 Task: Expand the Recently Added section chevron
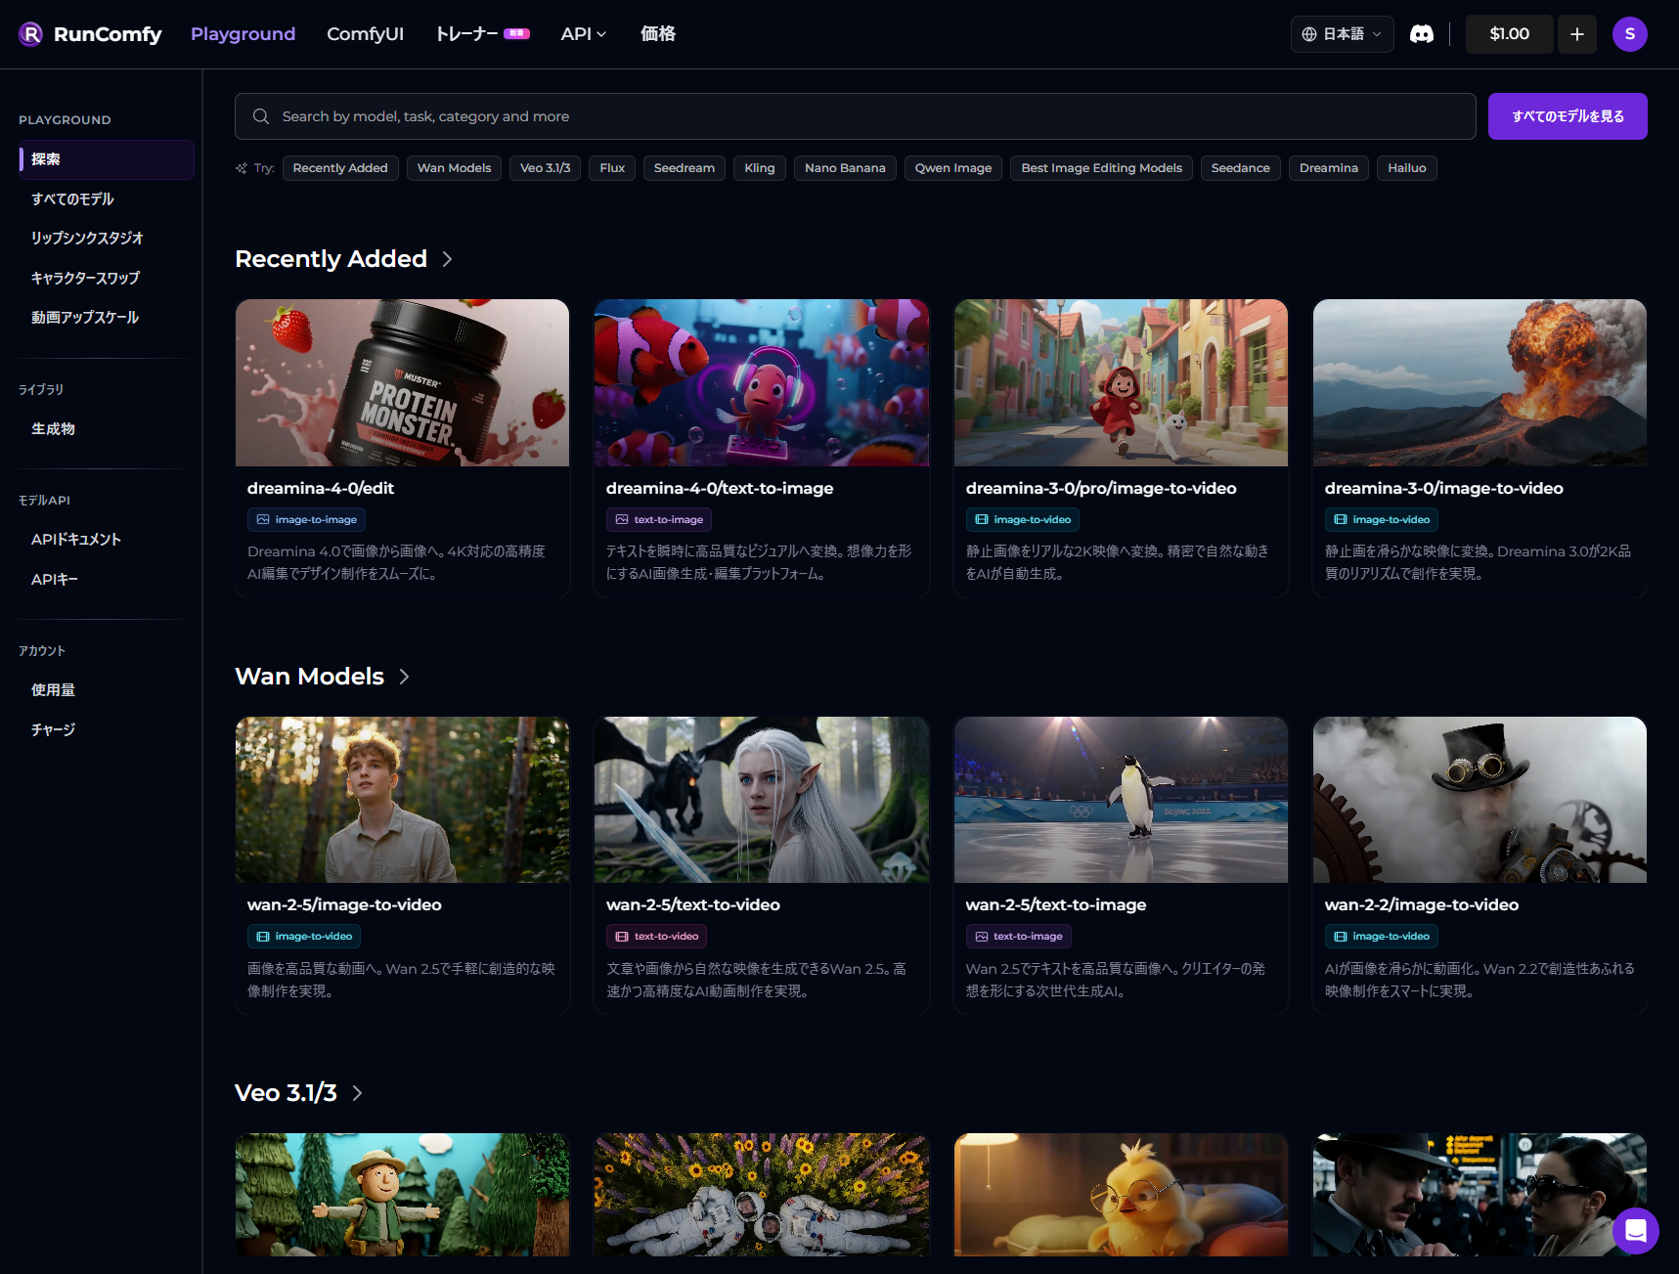tap(448, 259)
